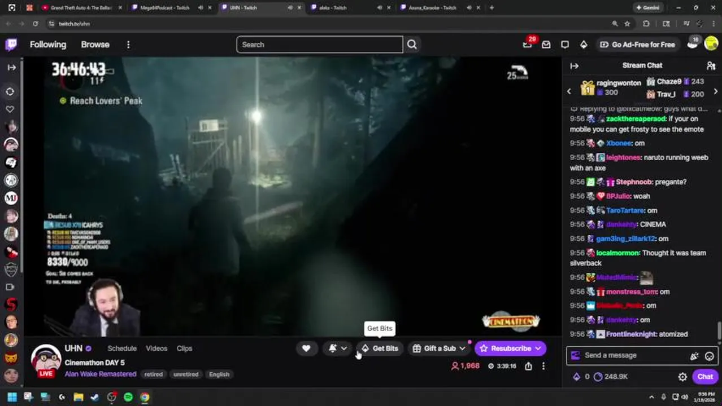Open the user avatar menu in top bar
The image size is (722, 406).
point(711,45)
